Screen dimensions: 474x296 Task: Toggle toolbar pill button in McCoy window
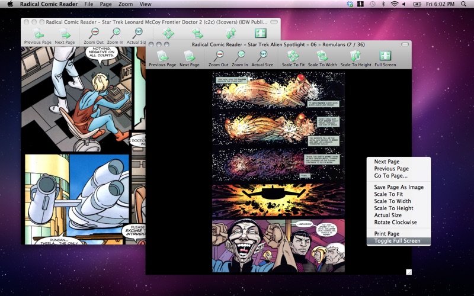click(x=274, y=22)
